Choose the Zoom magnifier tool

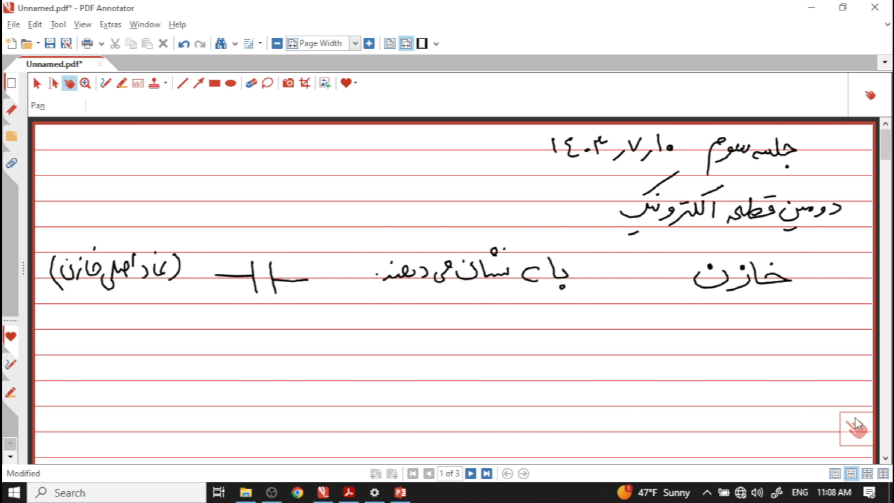[85, 83]
